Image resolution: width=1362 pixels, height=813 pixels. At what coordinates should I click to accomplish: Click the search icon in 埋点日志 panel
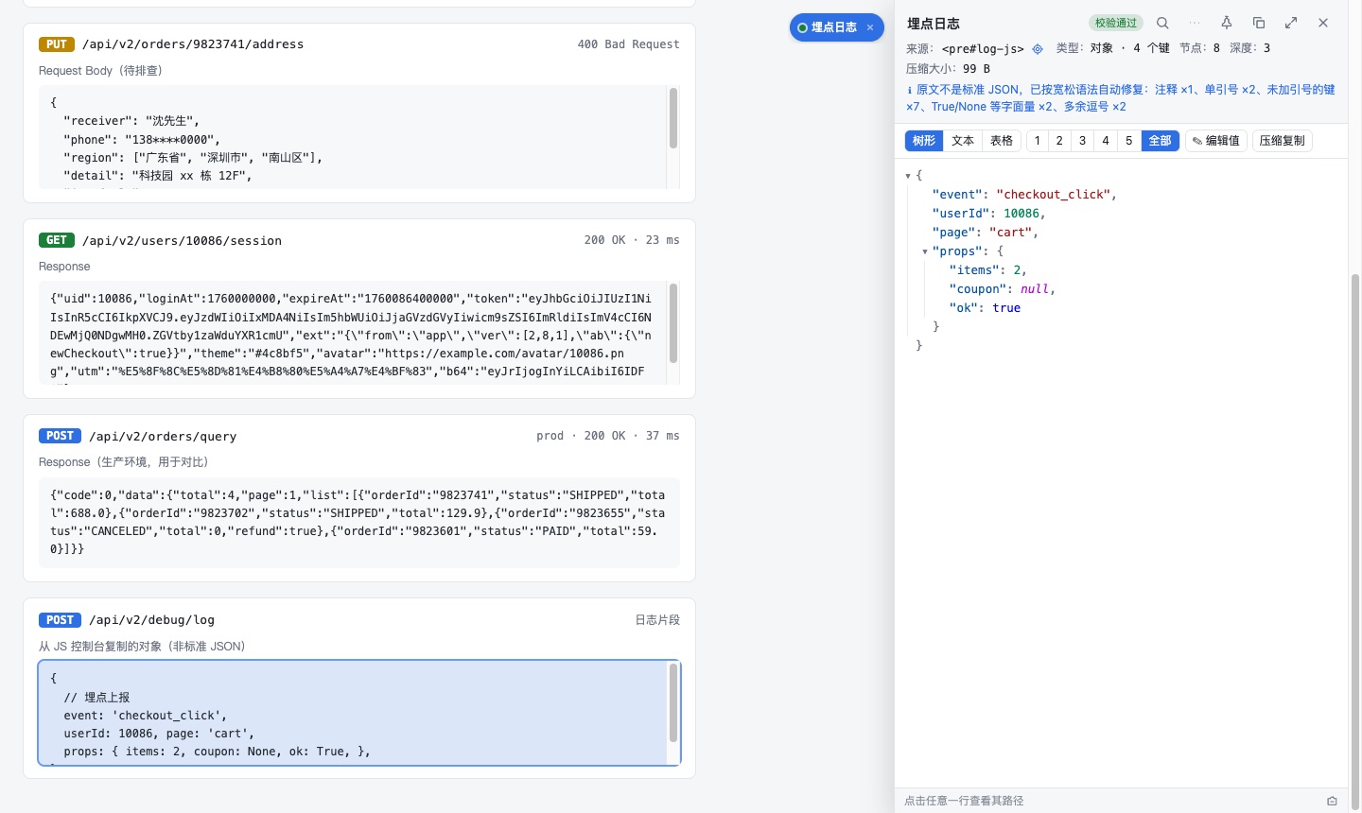[1162, 23]
